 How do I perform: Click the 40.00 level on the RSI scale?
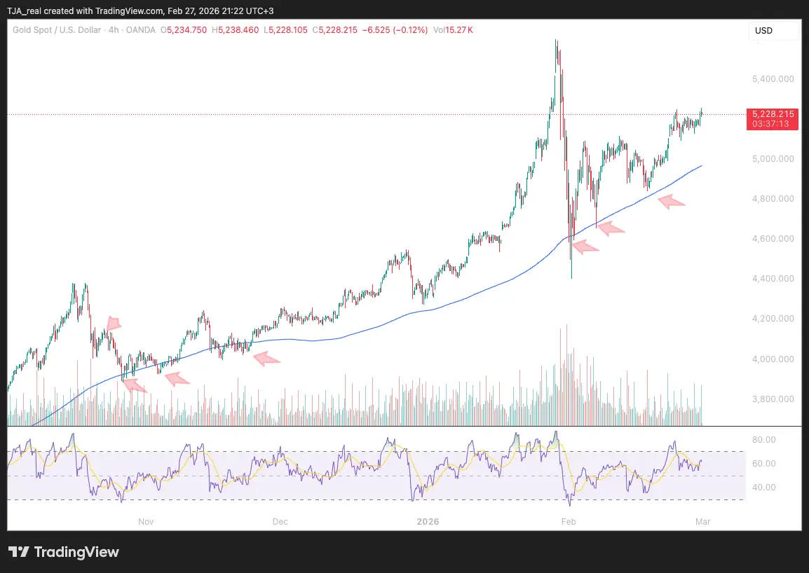pos(763,488)
